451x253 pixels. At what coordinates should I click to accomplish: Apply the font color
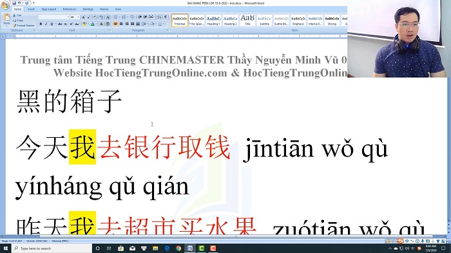pos(92,24)
